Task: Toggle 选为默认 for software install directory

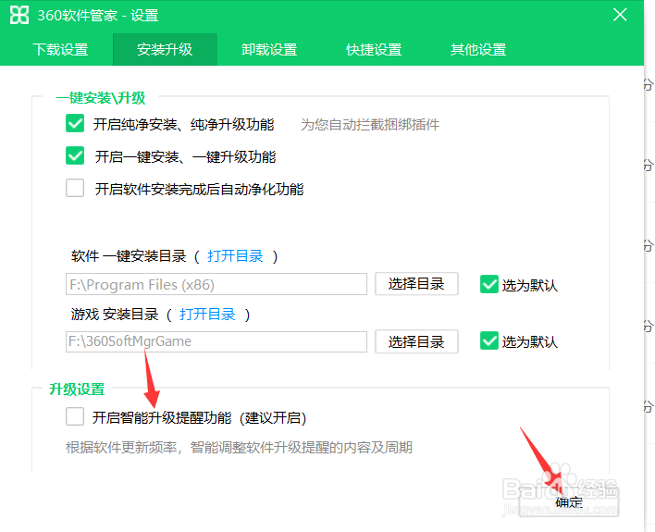Action: (x=489, y=284)
